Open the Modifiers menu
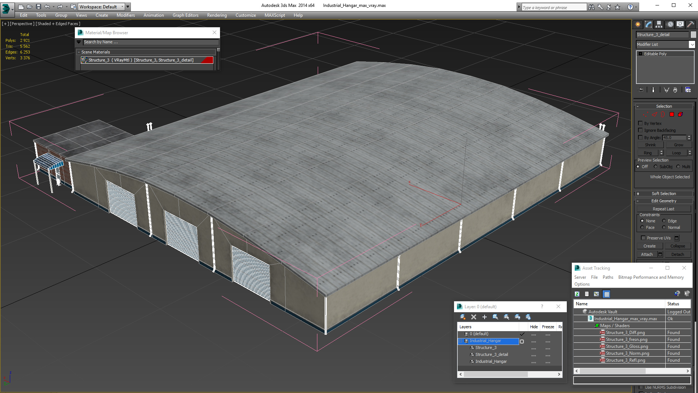The image size is (698, 393). point(125,15)
